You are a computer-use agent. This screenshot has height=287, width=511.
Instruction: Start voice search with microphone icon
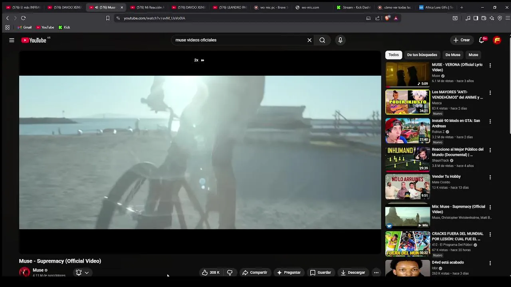point(340,40)
